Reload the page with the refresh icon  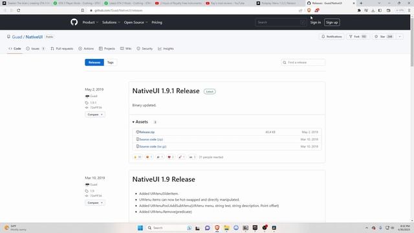(x=19, y=10)
